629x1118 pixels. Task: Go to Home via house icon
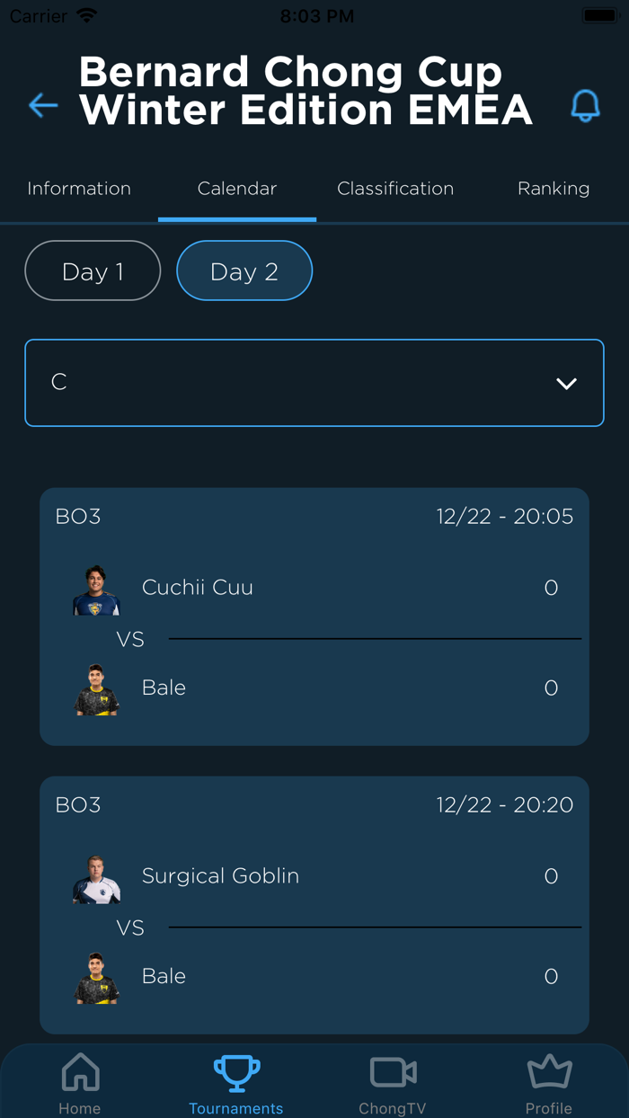pyautogui.click(x=80, y=1073)
